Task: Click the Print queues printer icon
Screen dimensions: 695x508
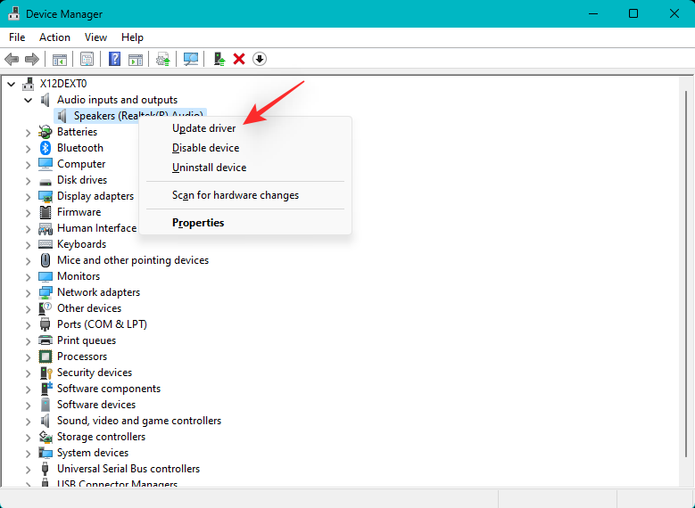Action: pos(46,340)
